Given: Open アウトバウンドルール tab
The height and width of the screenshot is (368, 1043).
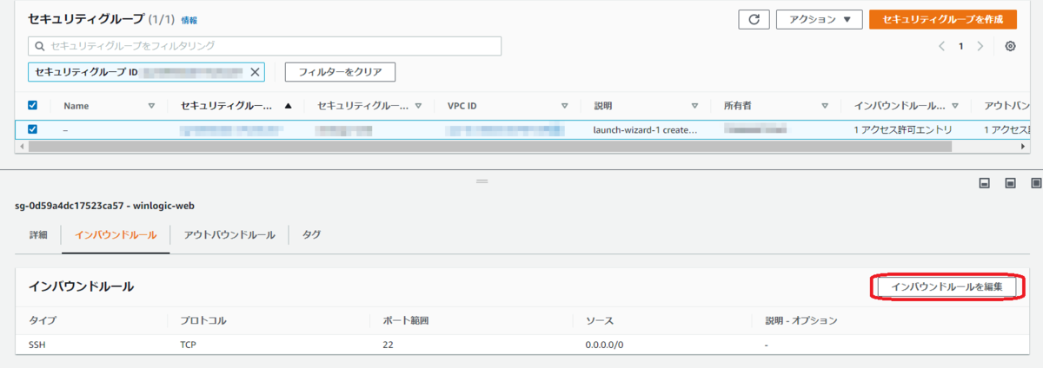Looking at the screenshot, I should 229,235.
